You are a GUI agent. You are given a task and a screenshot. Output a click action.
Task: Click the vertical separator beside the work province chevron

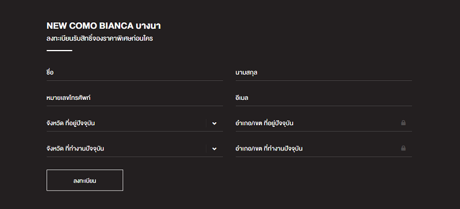(206, 149)
